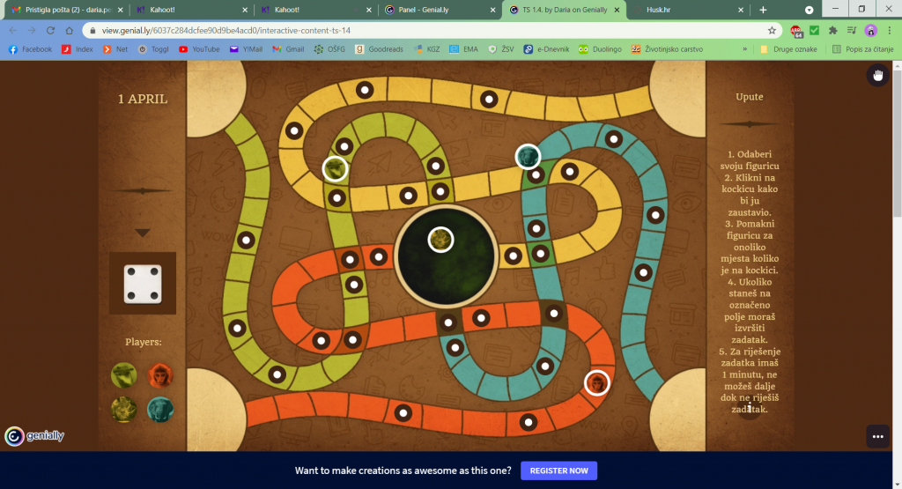
Task: Click the orange monkey piece on the board
Action: click(597, 382)
